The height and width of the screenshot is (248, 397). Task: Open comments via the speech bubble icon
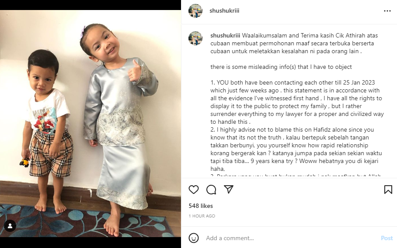tap(211, 190)
